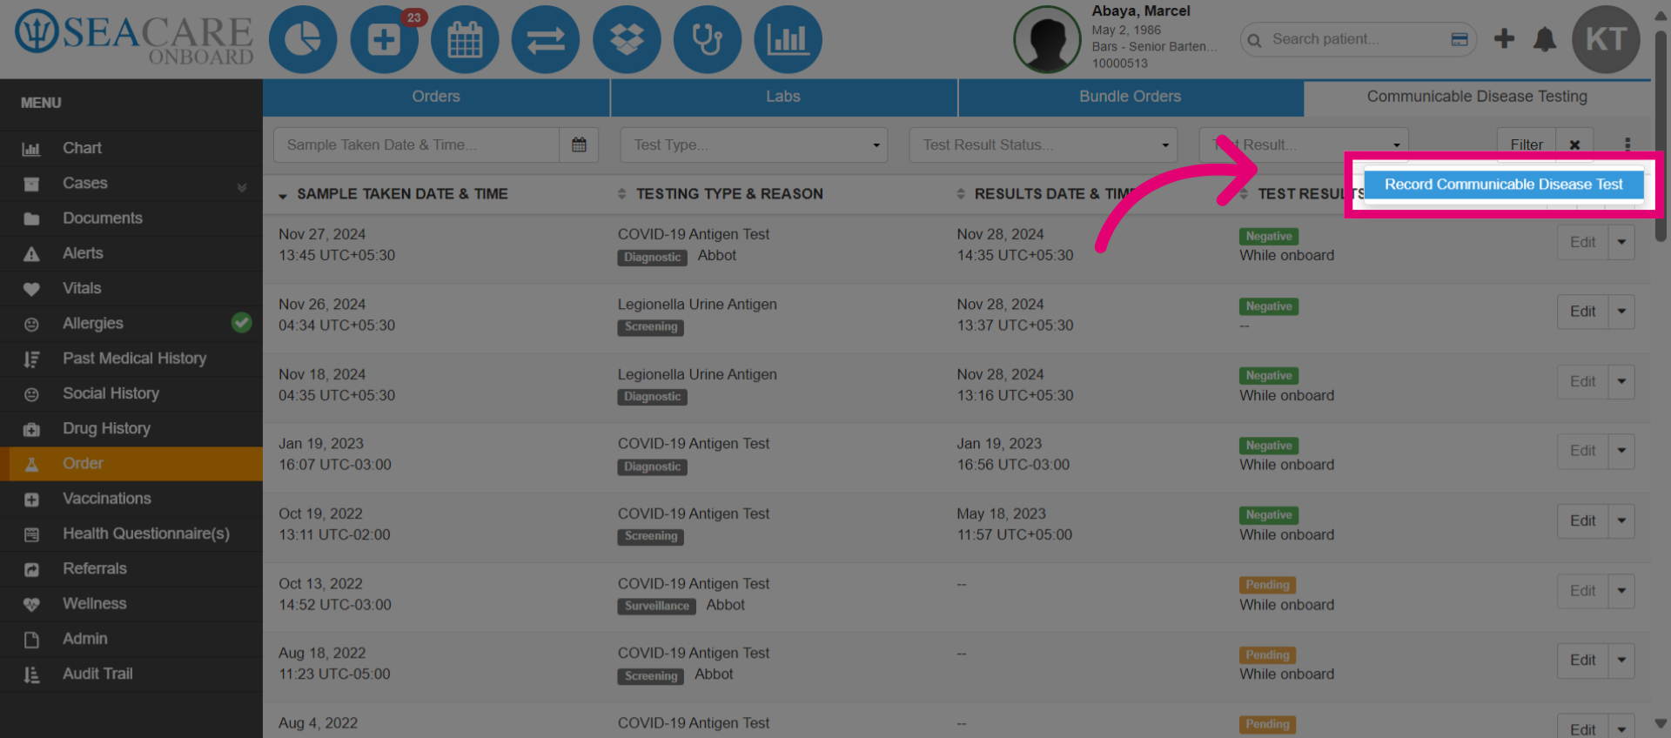Open Referrals in the sidebar
This screenshot has height=738, width=1671.
pyautogui.click(x=131, y=568)
